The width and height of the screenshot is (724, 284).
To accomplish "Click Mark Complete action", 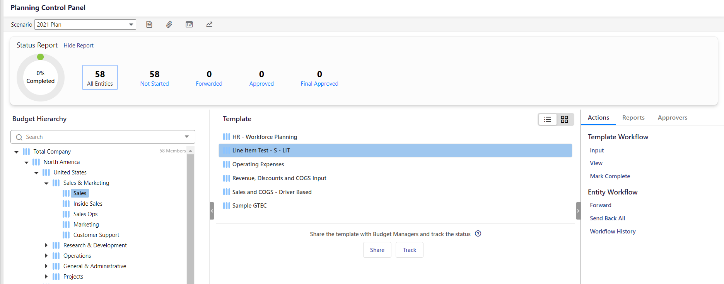I will pos(610,176).
